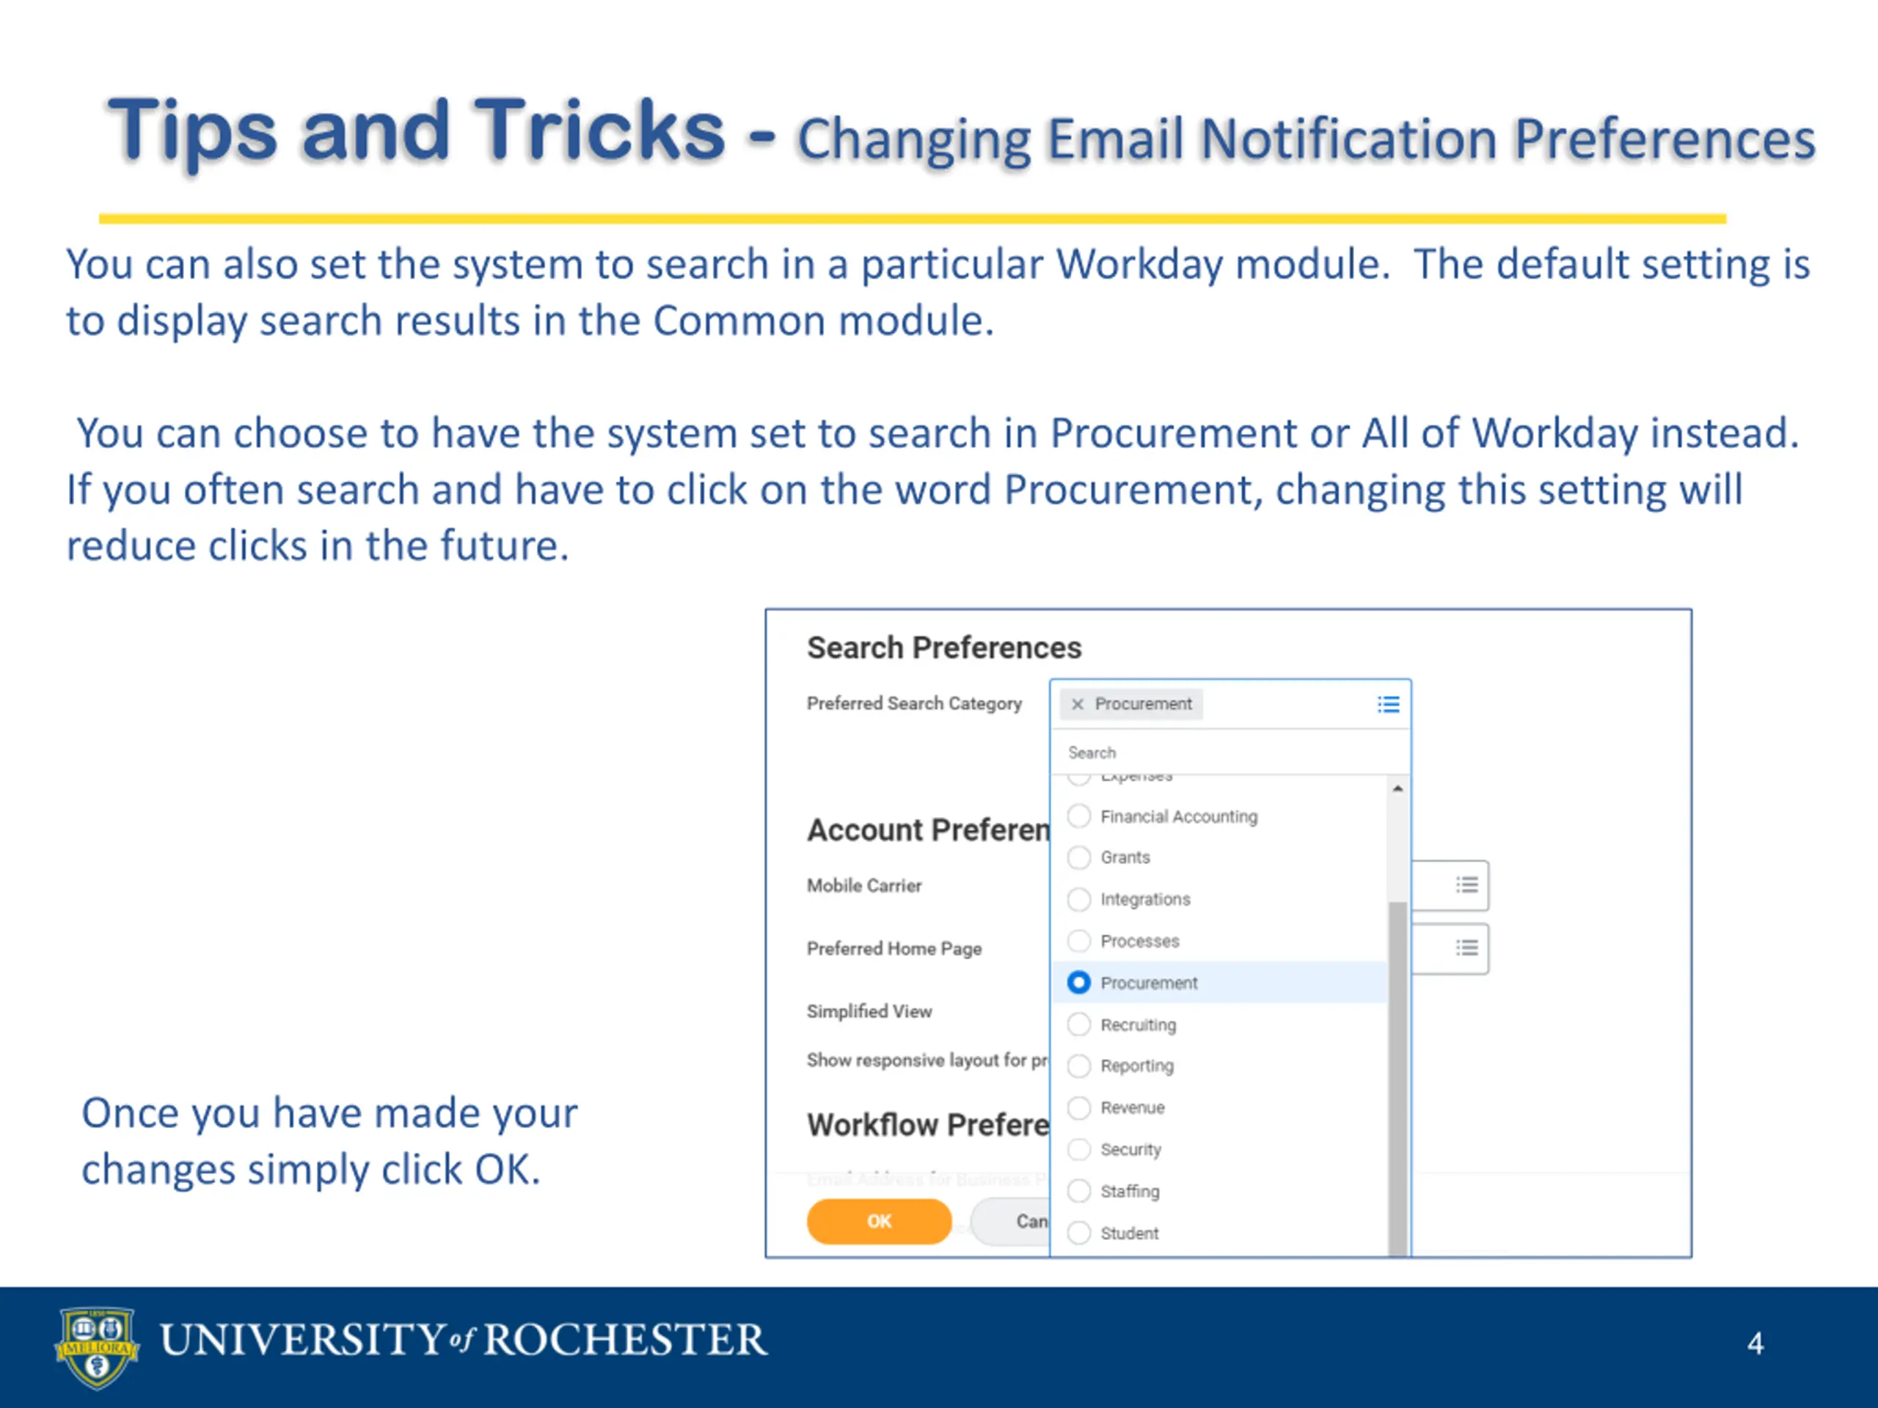Select the Reporting radio option
Image resolution: width=1878 pixels, height=1408 pixels.
click(x=1078, y=1066)
